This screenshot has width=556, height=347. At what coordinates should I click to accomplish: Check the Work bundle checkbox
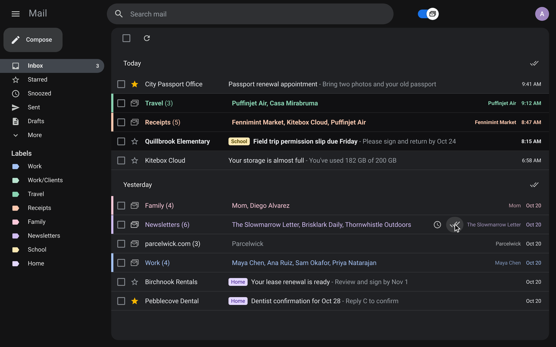121,263
